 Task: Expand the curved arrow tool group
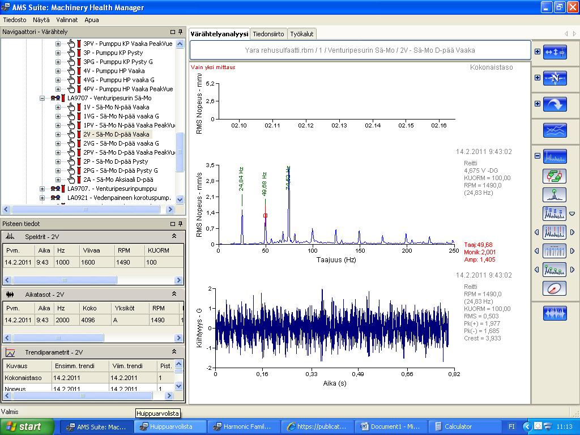point(538,104)
